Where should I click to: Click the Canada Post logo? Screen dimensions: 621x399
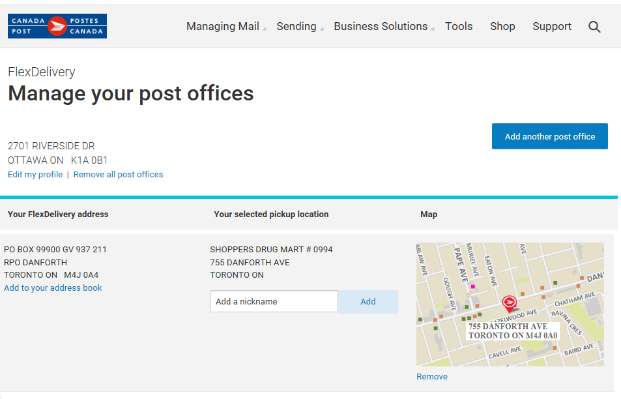57,26
